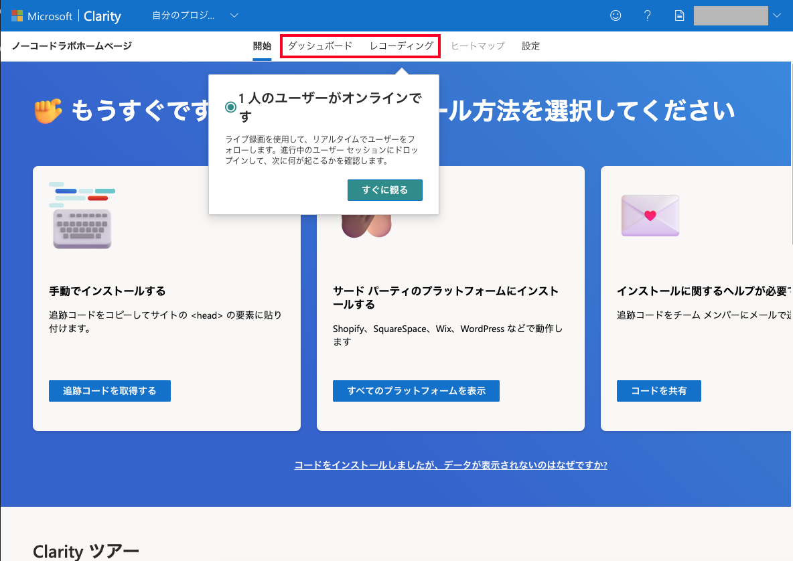Image resolution: width=793 pixels, height=561 pixels.
Task: Click the 1人のユーザーがオンライン popup title
Action: pyautogui.click(x=330, y=107)
